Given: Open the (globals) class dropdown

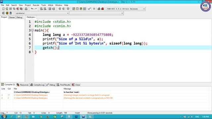Looking at the screenshot, I should [42, 13].
